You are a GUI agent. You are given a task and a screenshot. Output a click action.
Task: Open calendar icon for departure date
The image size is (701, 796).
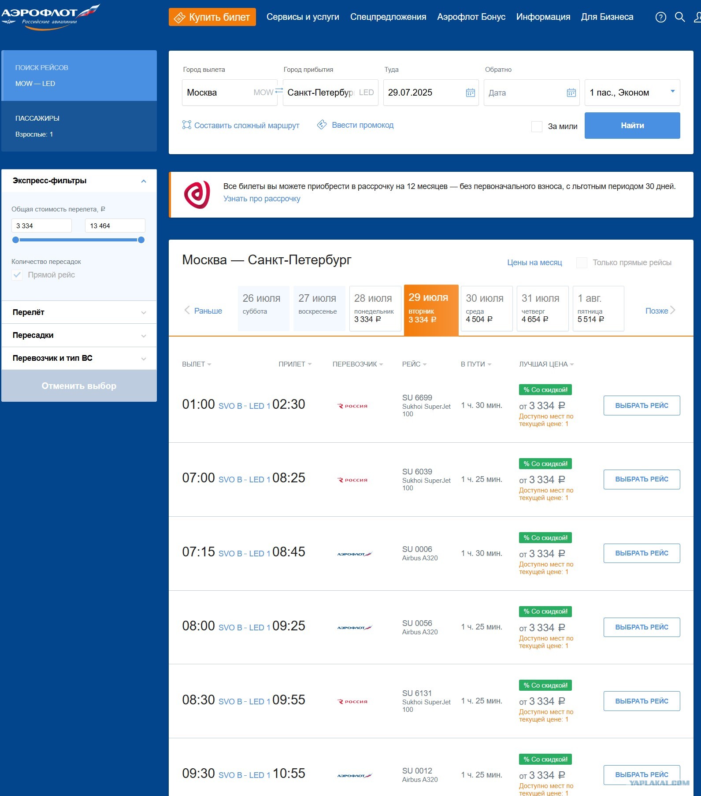click(470, 93)
